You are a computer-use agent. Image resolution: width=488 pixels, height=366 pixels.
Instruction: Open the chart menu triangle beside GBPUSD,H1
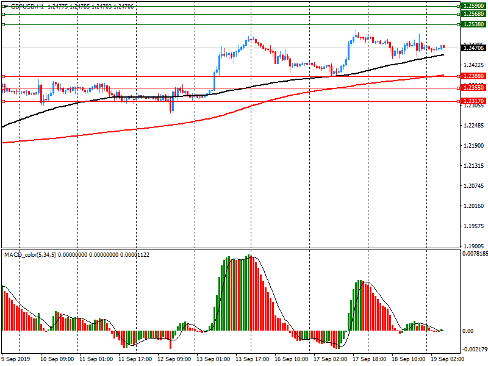(x=5, y=7)
